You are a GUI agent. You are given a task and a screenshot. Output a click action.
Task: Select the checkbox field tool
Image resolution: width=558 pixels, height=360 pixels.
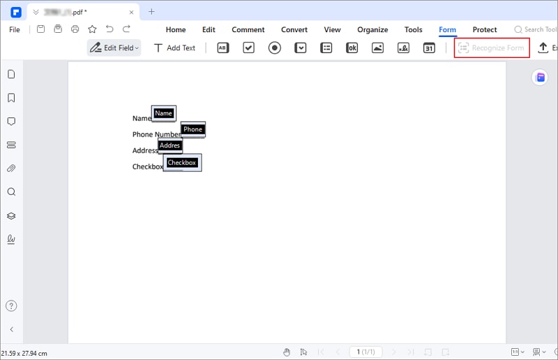[248, 47]
